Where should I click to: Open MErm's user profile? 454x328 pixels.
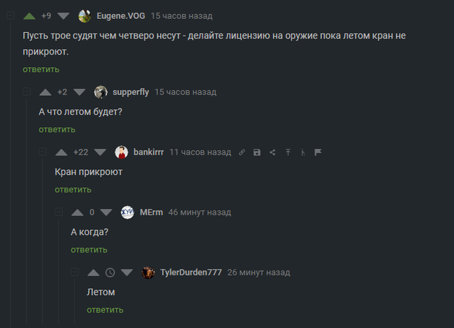tap(152, 213)
